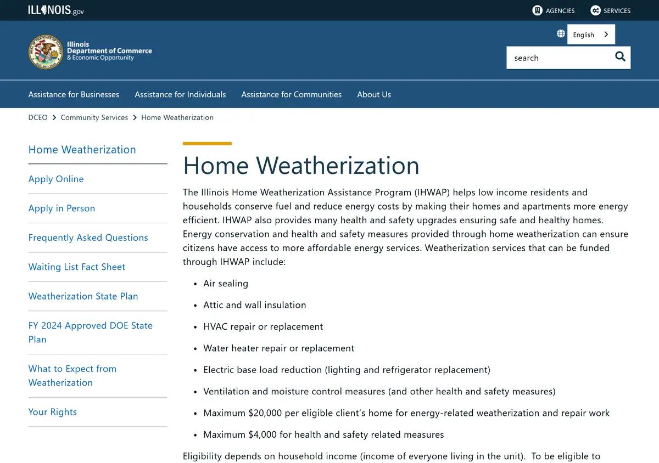Click 'Electric base load reduction' bullet
659x463 pixels.
[347, 370]
